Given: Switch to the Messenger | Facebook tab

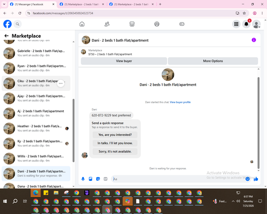Looking at the screenshot, I should click(32, 4).
